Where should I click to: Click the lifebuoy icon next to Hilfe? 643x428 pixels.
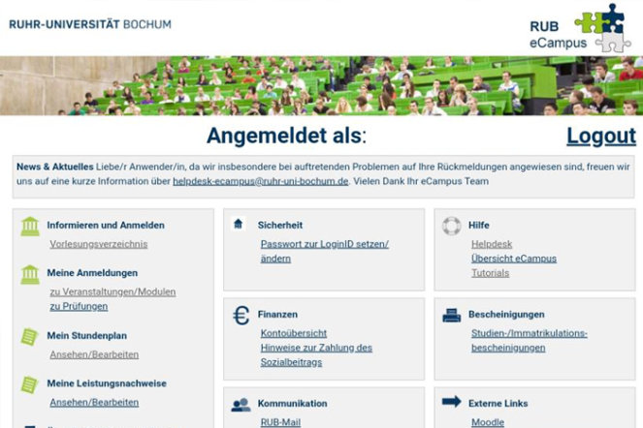451,226
